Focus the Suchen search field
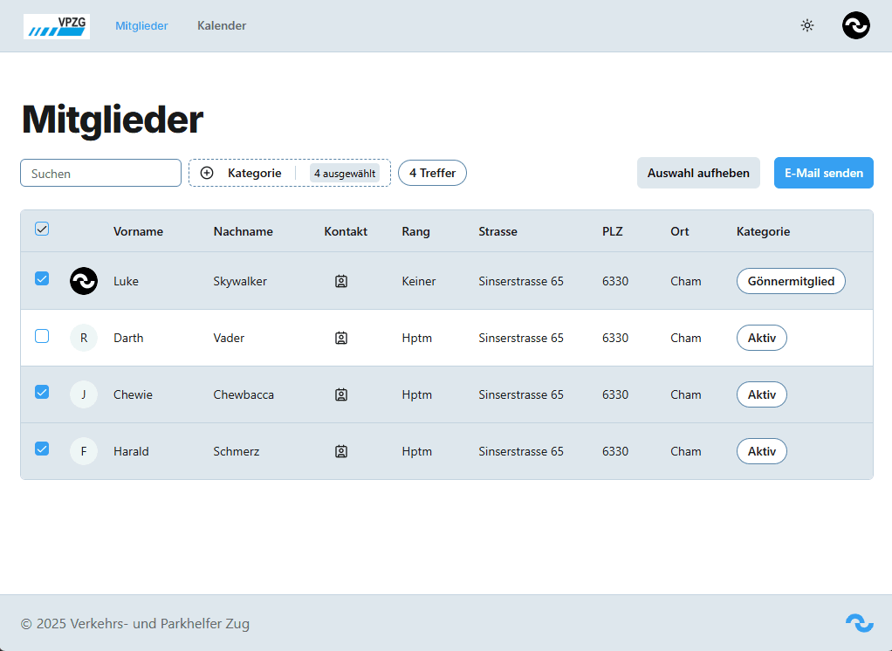 click(100, 173)
